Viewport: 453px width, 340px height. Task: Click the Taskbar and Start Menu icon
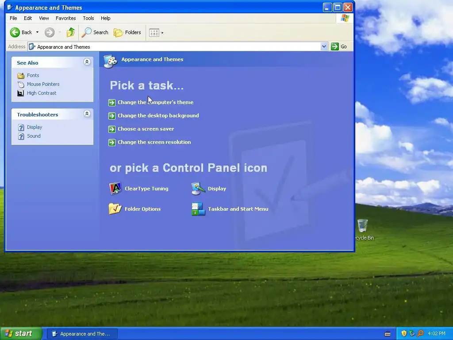point(198,209)
